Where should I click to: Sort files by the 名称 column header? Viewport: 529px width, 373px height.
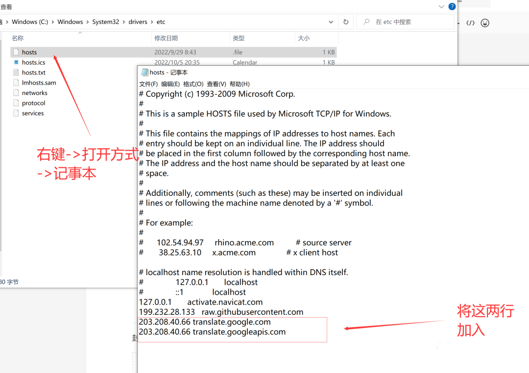click(x=18, y=38)
